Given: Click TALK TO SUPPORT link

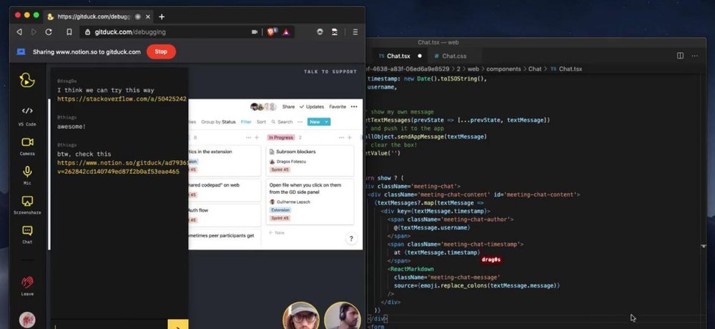Looking at the screenshot, I should point(330,72).
